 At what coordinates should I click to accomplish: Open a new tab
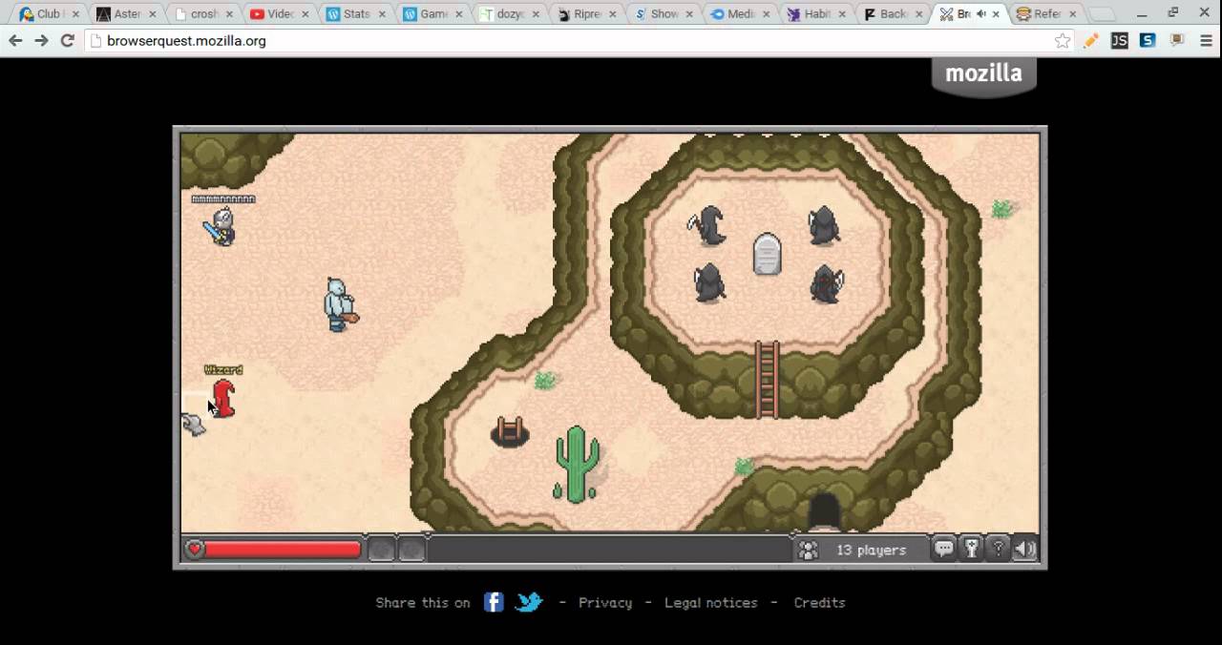(1102, 14)
